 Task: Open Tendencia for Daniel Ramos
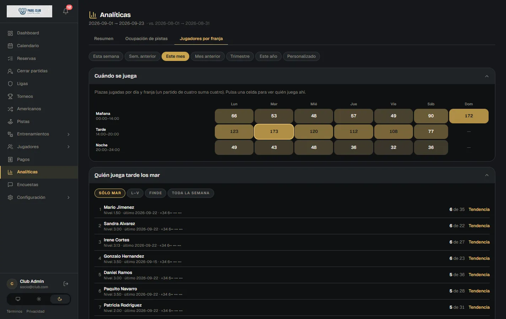point(479,275)
